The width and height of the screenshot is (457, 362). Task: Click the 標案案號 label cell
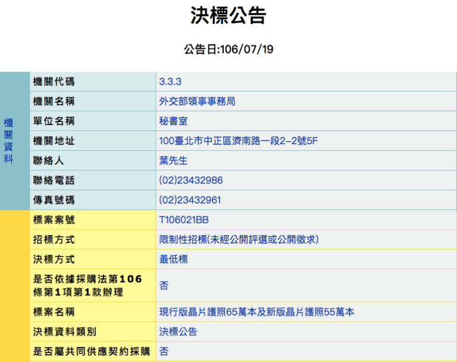54,220
